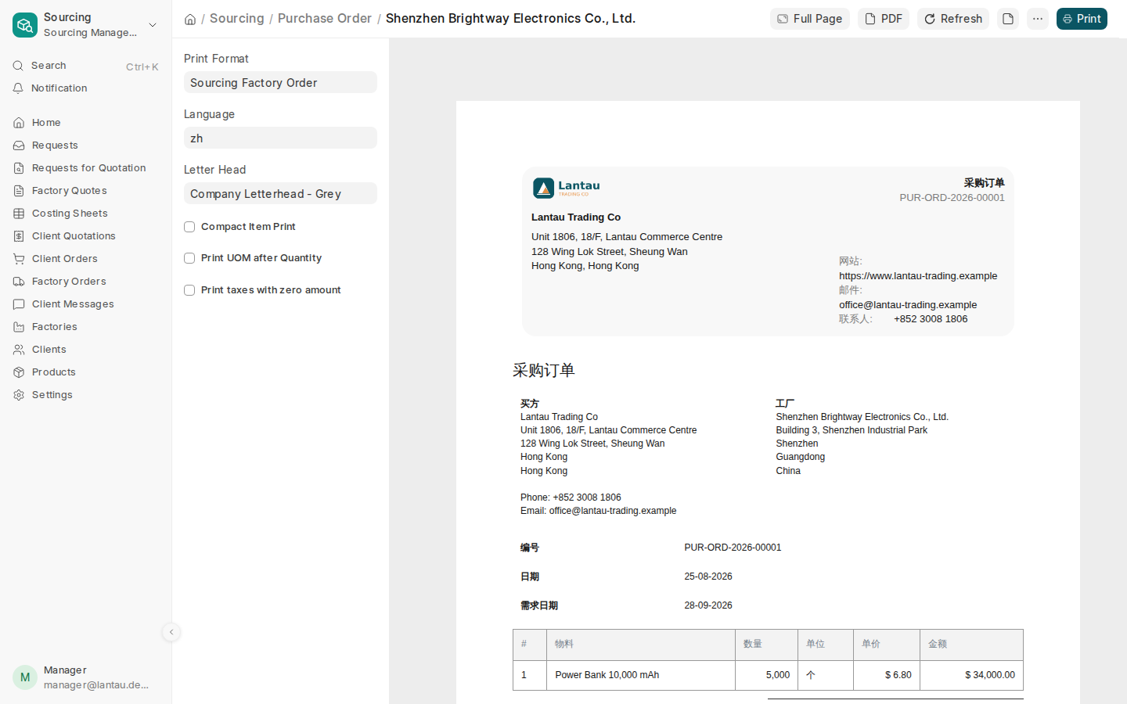Screen dimensions: 1127x704
Task: Open Notification bell in the sidebar
Action: [18, 88]
